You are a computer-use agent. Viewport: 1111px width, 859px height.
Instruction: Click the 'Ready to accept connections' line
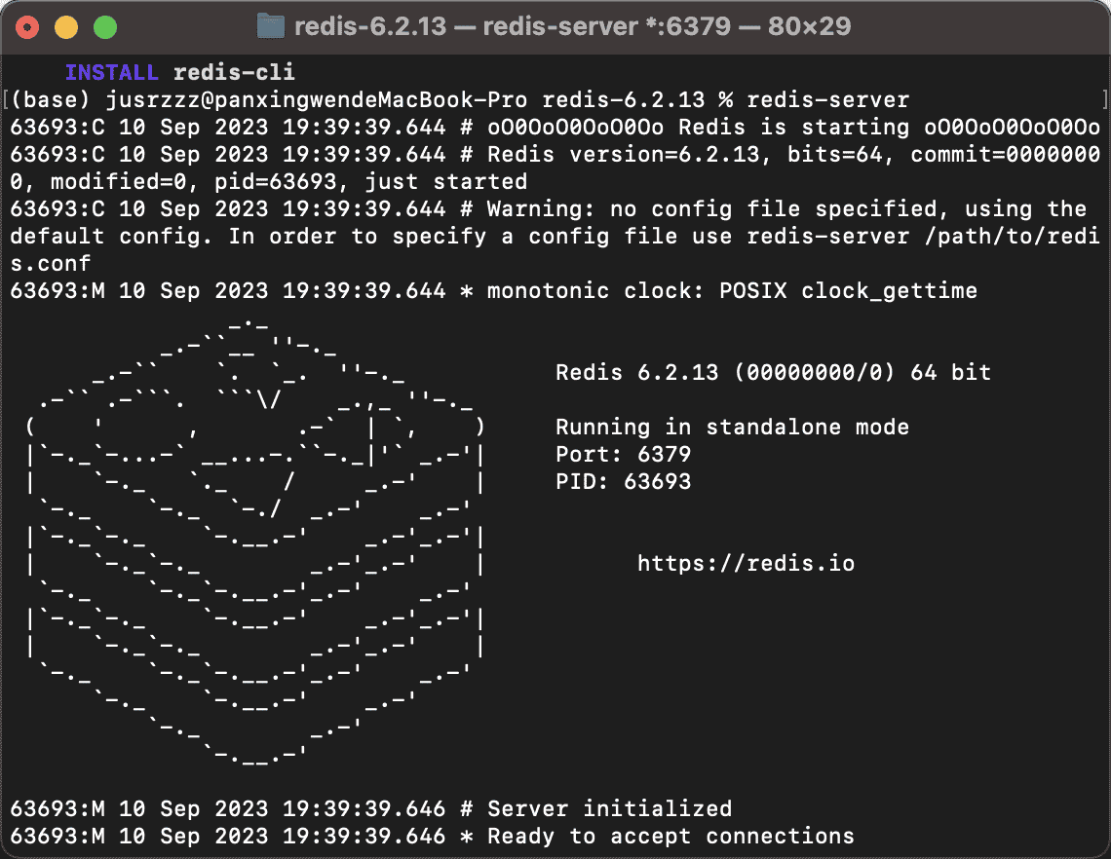(x=670, y=836)
